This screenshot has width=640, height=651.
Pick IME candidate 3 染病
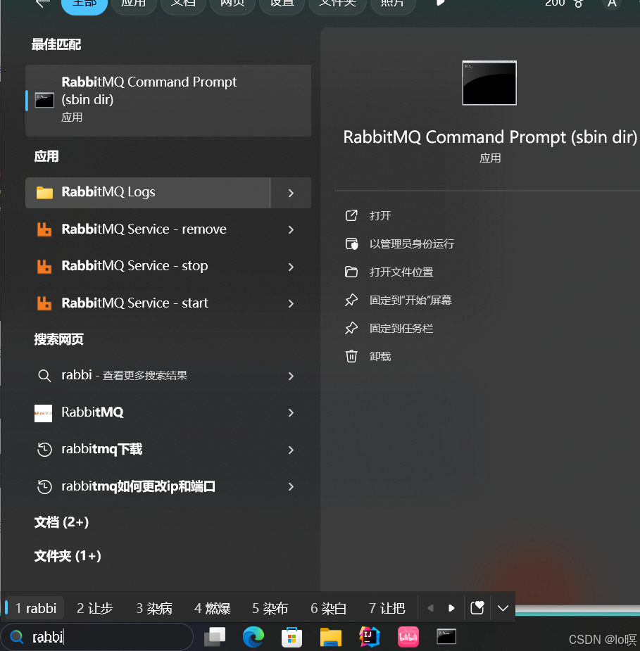tap(154, 608)
